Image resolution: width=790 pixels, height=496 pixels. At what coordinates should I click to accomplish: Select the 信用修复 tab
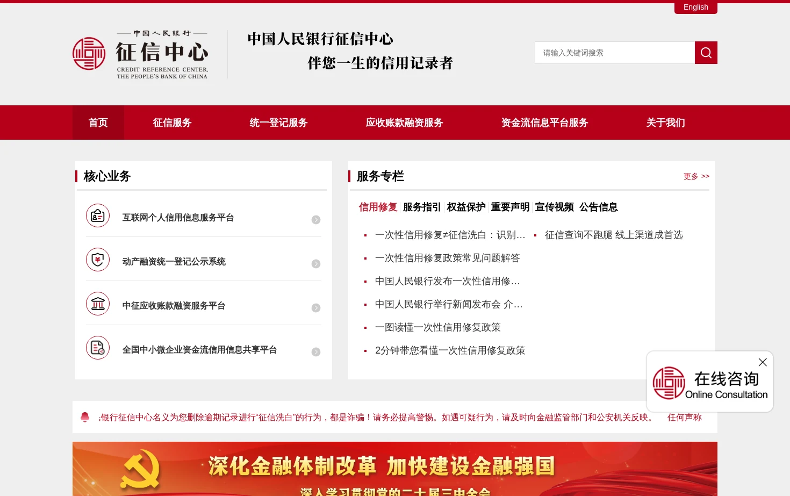coord(378,207)
